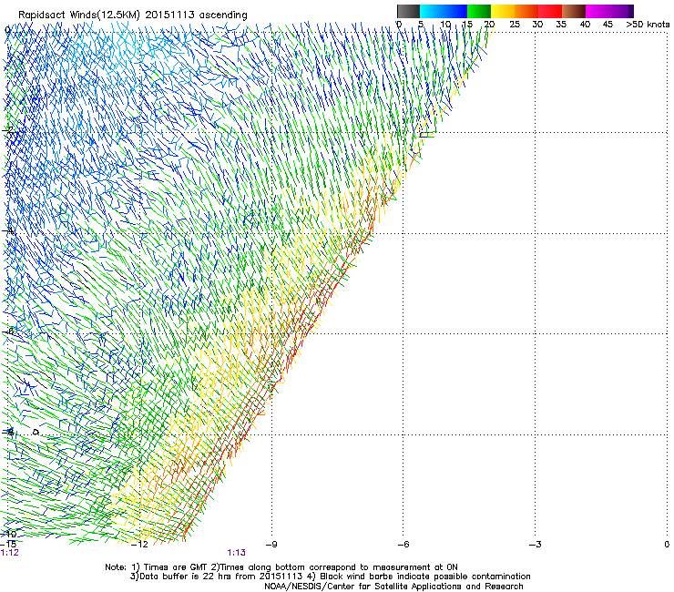Click the '-6' longitude axis label
674x592 pixels.
click(403, 545)
